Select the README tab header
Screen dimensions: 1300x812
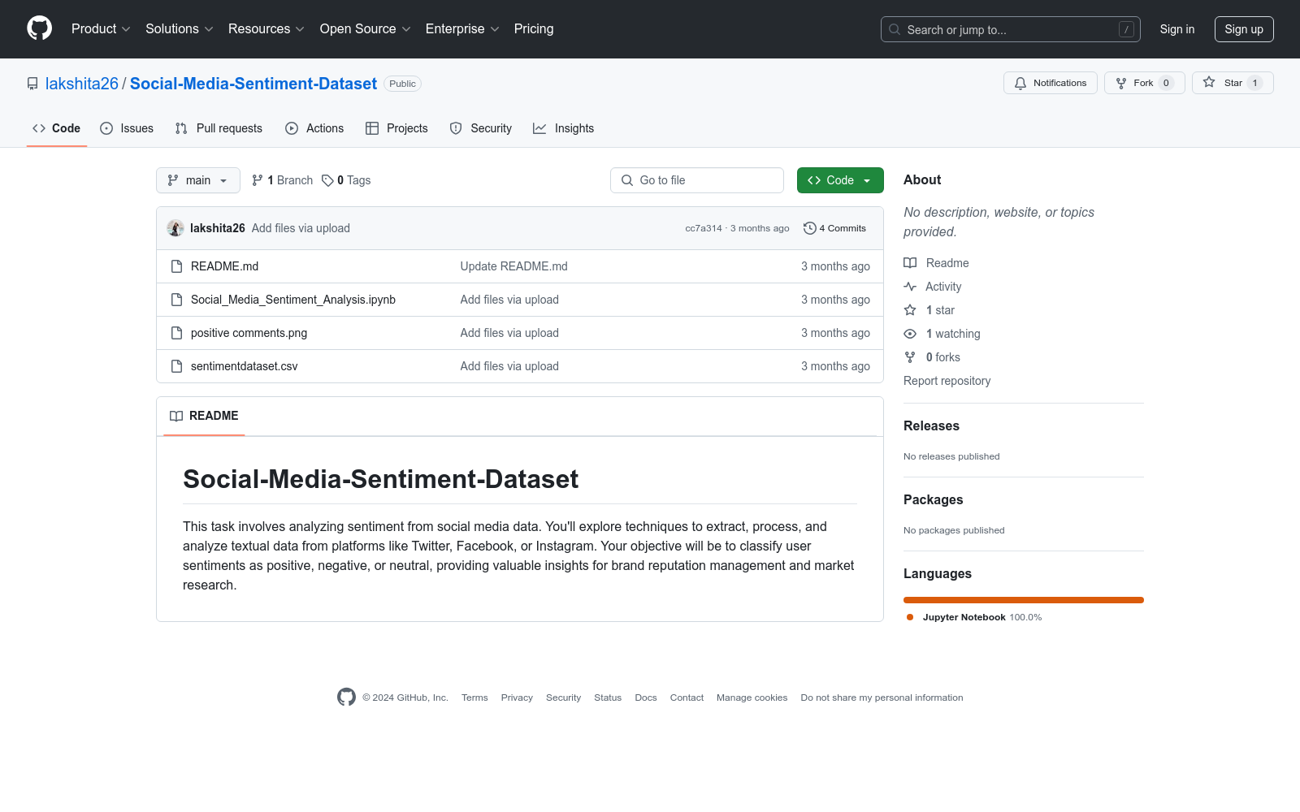pyautogui.click(x=204, y=416)
